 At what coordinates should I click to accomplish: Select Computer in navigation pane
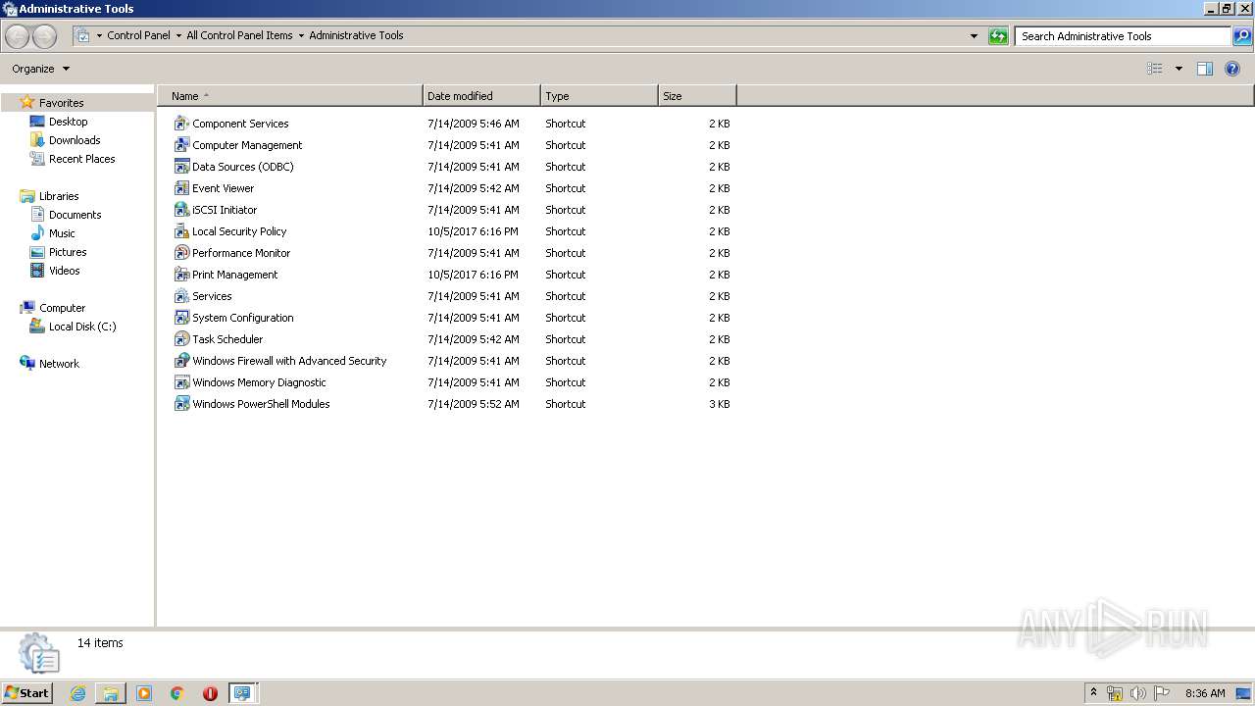[x=62, y=308]
